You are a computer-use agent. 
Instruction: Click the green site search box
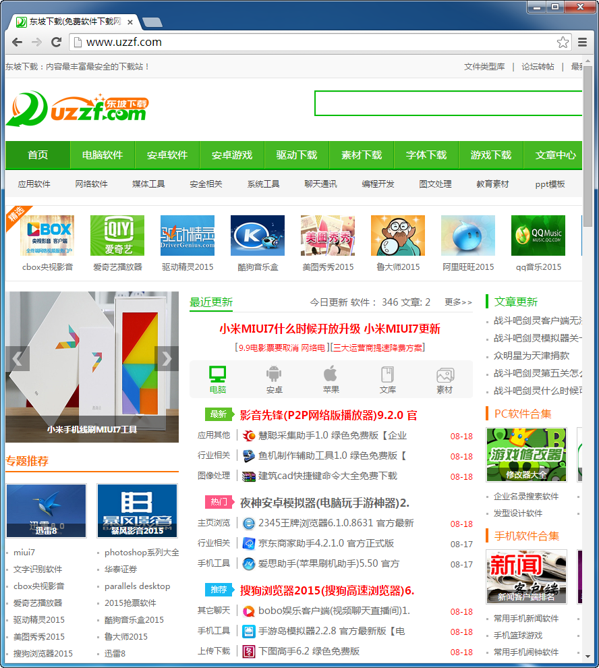[x=448, y=103]
